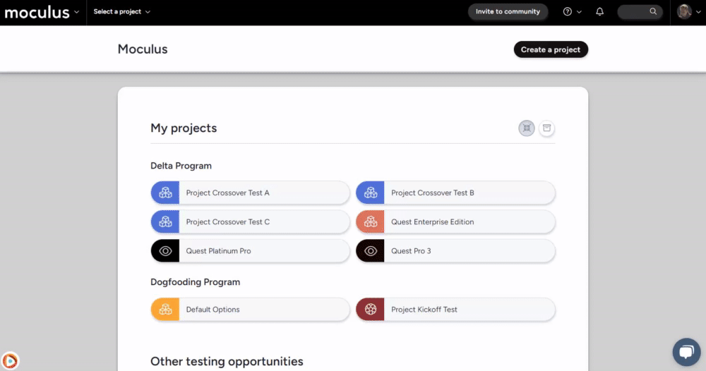Click the magnifying glass search icon

coord(653,12)
